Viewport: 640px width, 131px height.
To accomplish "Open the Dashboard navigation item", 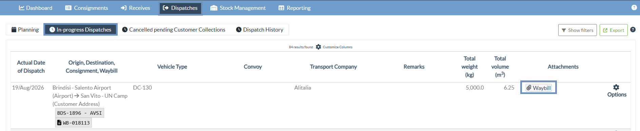I will click(36, 8).
